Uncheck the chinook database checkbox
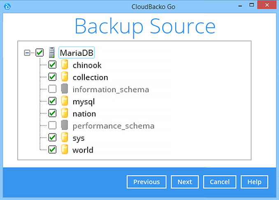This screenshot has width=279, height=200. [x=52, y=64]
